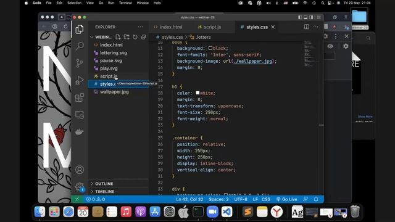Open Zoom from the Dock
This screenshot has width=395, height=222.
[212, 212]
